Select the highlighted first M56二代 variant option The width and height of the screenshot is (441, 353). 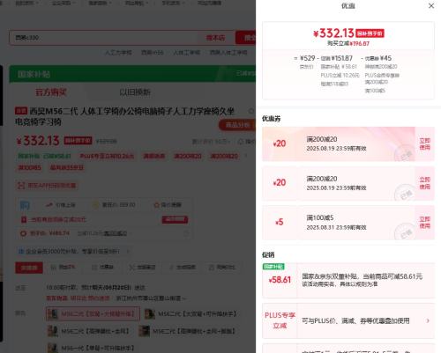pyautogui.click(x=93, y=314)
